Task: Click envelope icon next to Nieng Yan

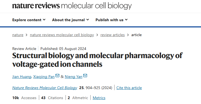Action: (85, 75)
